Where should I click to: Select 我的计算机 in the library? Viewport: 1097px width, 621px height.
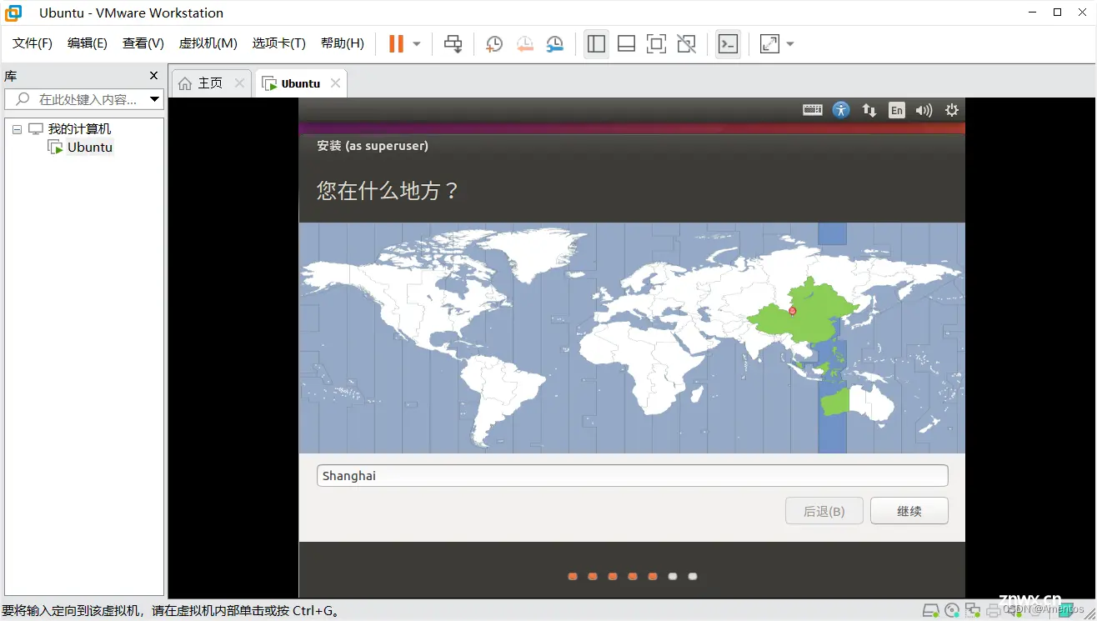tap(79, 129)
